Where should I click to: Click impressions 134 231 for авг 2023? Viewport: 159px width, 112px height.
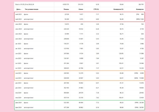pos(66,44)
